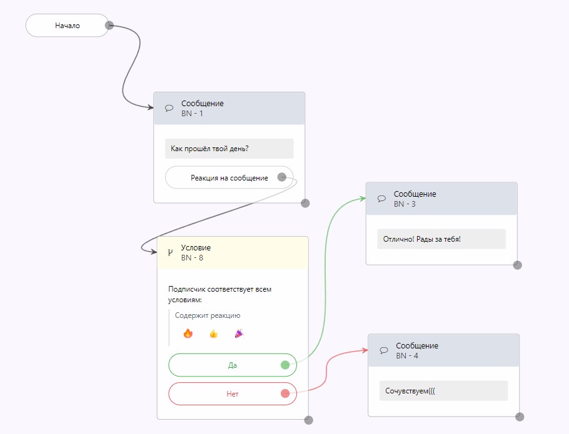Click the Реакция на сообщение button
Viewport: 569px width, 434px height.
click(229, 178)
